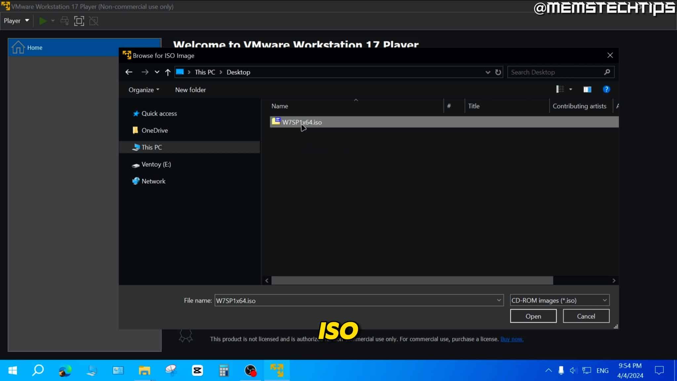Close the Browse for ISO Image dialog
Image resolution: width=677 pixels, height=381 pixels.
(610, 56)
